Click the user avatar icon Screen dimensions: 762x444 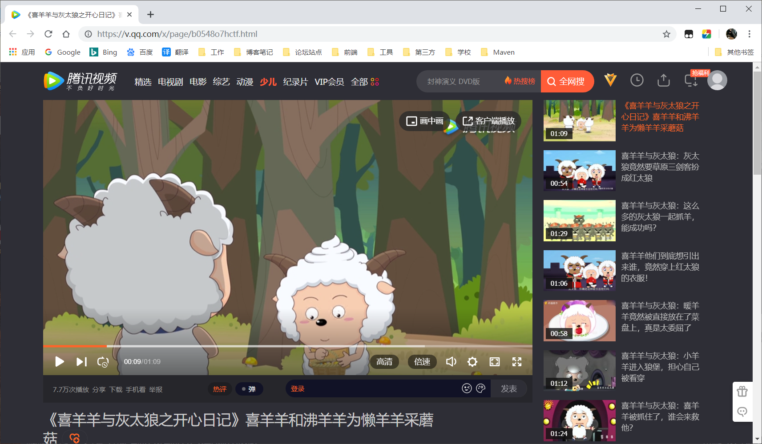coord(717,80)
